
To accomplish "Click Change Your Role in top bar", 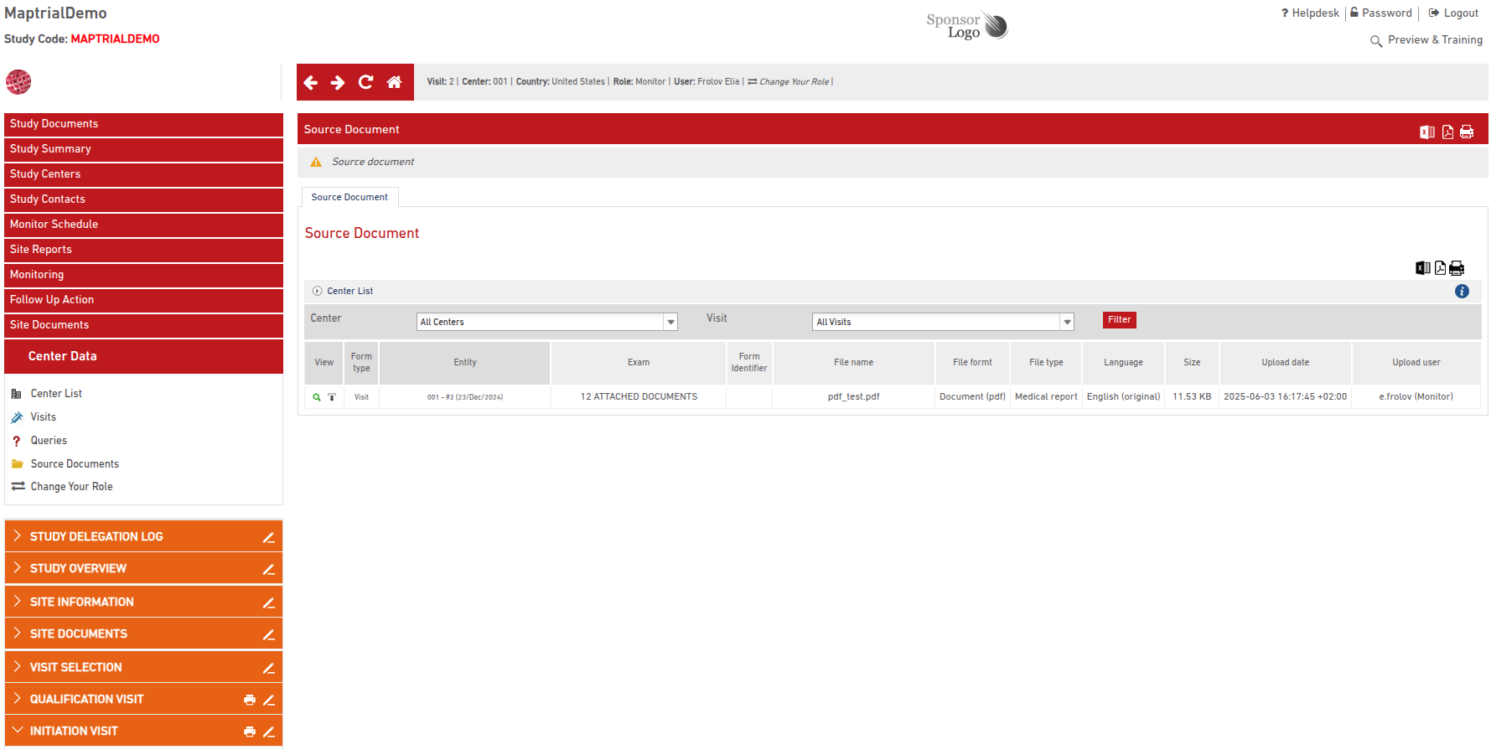I will coord(789,82).
